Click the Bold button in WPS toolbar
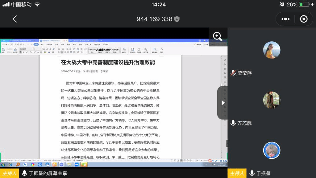This screenshot has width=316, height=178. (21, 52)
